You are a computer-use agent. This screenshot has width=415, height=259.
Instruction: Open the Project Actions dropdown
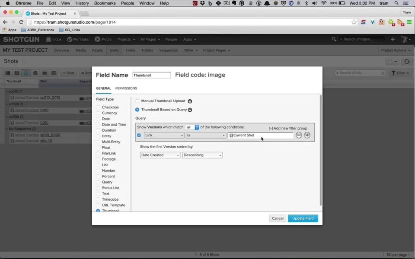coord(396,50)
